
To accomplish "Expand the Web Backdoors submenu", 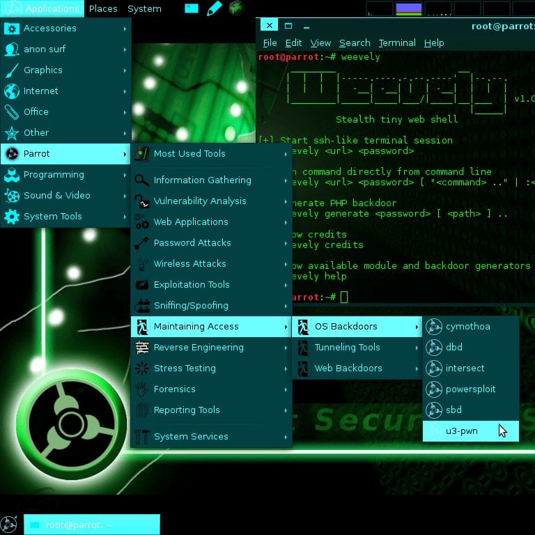I will pos(348,368).
